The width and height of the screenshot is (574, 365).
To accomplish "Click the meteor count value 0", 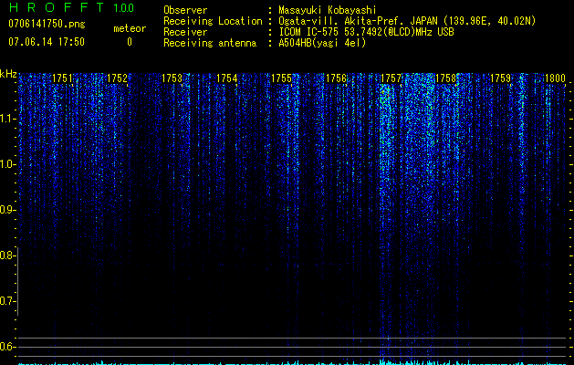I will tap(130, 42).
